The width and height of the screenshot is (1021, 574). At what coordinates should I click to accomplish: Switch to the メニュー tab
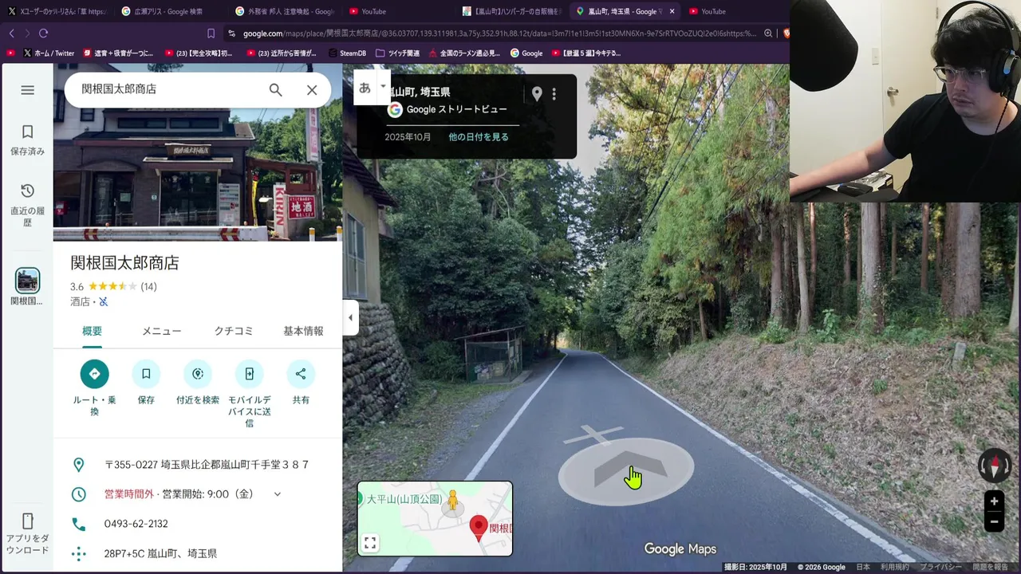tap(162, 331)
